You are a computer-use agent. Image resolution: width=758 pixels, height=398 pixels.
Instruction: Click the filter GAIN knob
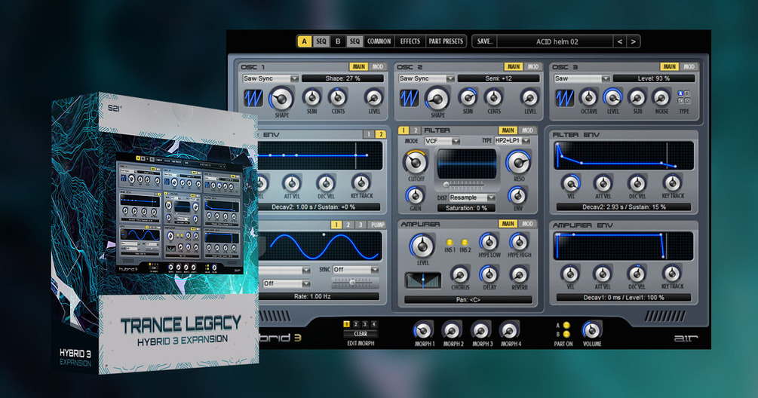point(416,196)
